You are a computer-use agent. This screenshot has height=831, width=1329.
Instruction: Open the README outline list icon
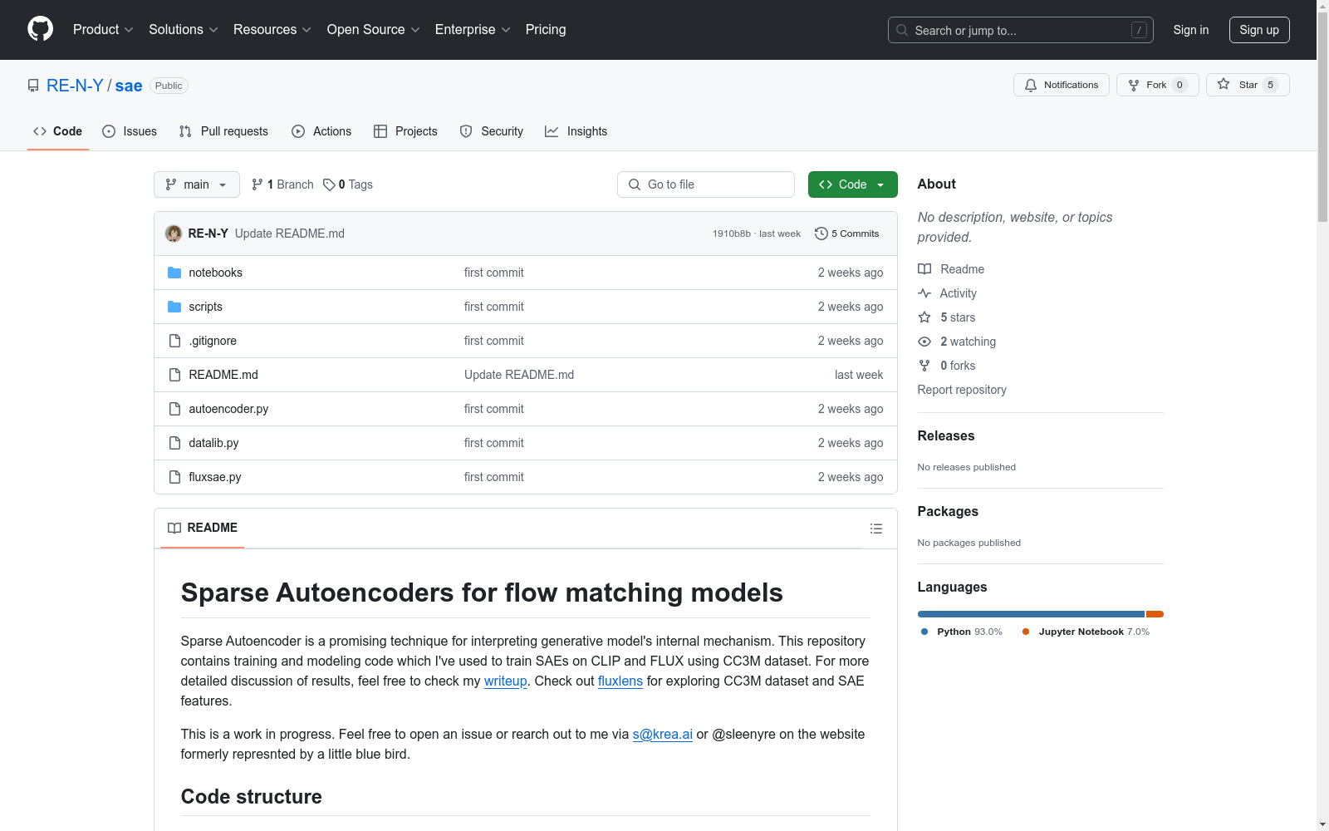tap(875, 529)
